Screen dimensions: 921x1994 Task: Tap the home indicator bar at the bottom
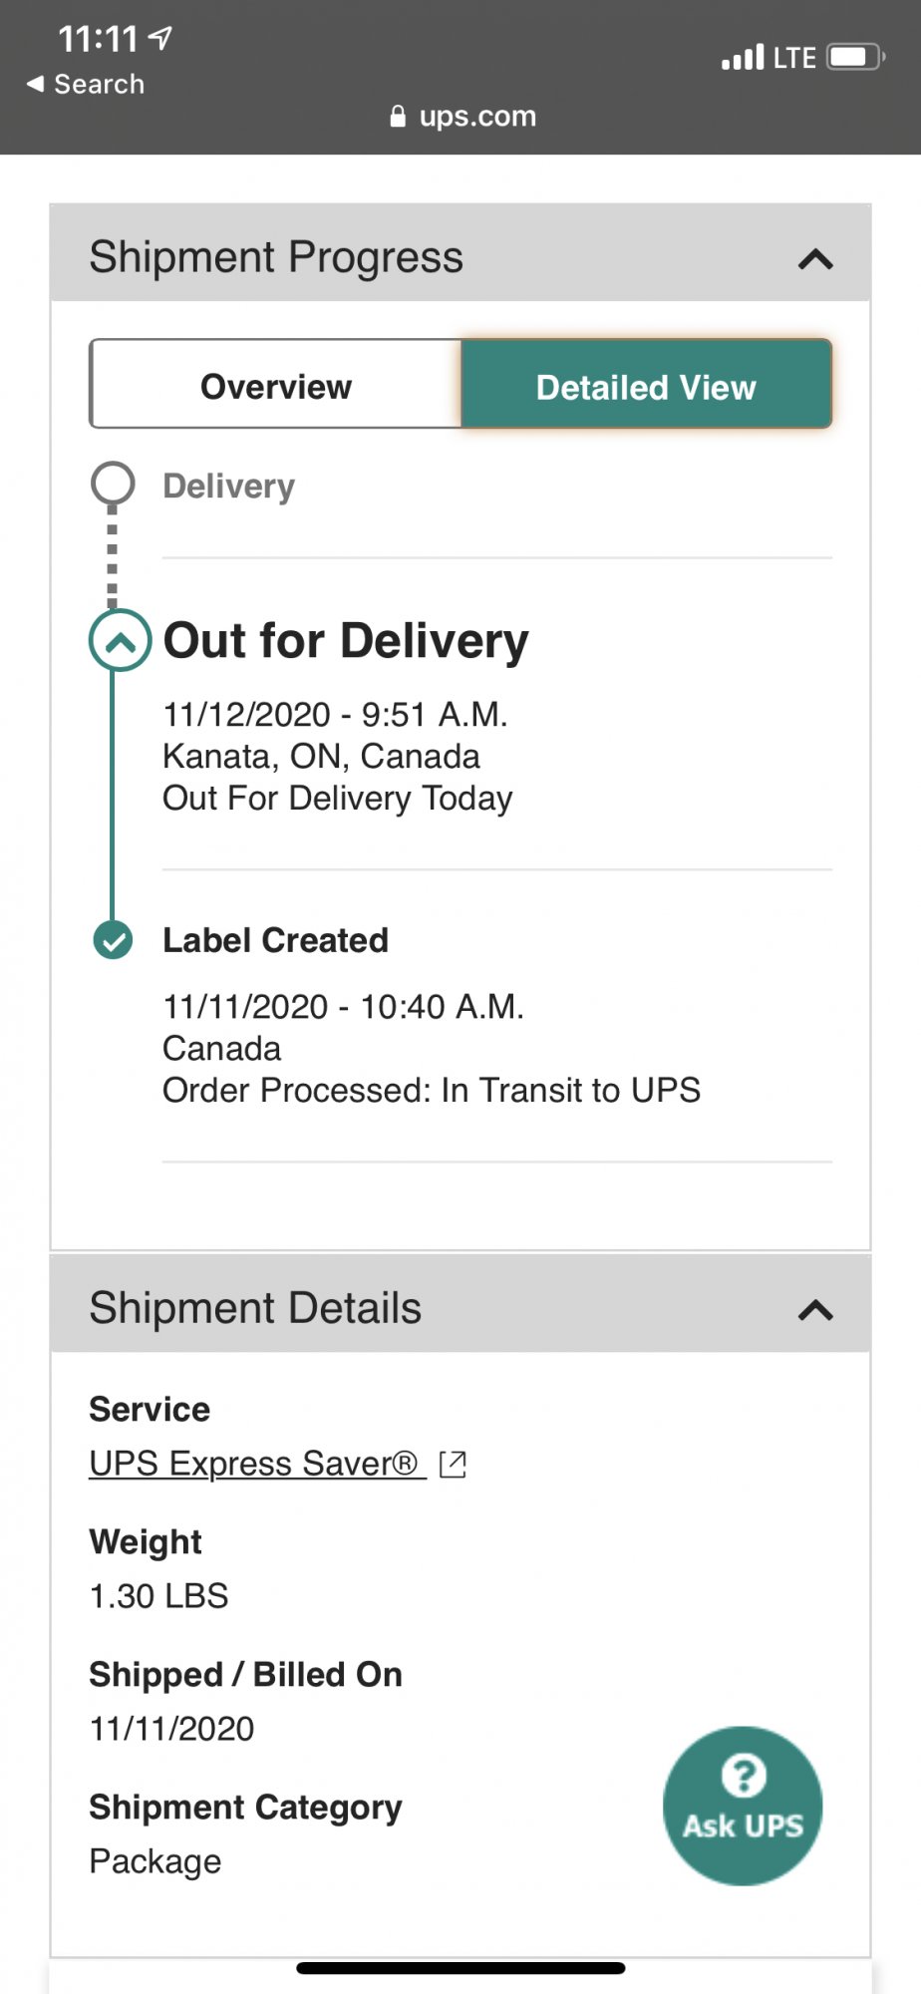[460, 1968]
